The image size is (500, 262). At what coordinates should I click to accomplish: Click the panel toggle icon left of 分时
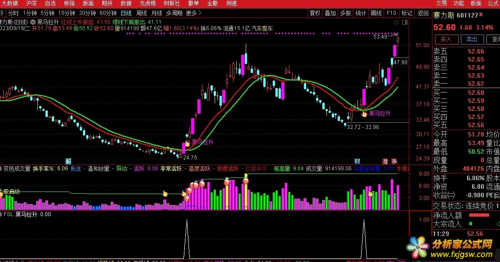(2, 13)
